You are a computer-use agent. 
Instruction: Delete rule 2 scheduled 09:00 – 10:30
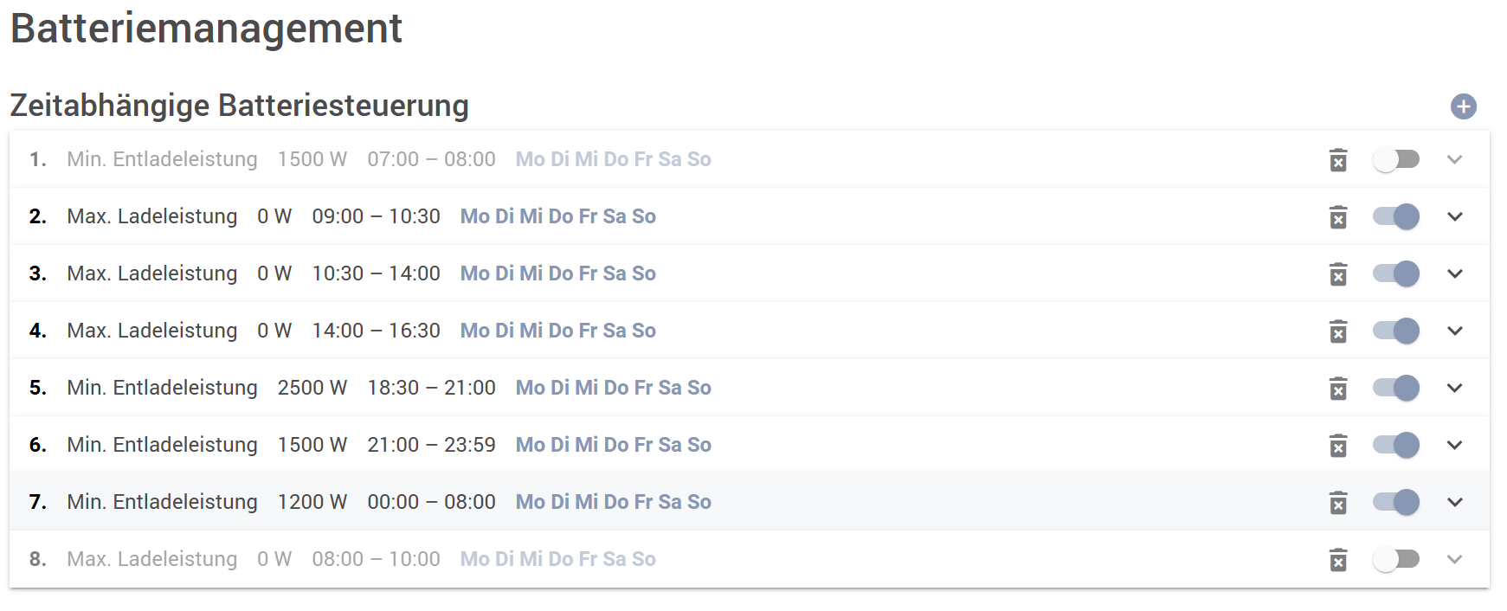(x=1338, y=217)
